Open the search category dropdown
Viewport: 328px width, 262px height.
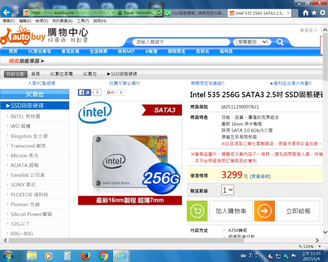click(252, 42)
